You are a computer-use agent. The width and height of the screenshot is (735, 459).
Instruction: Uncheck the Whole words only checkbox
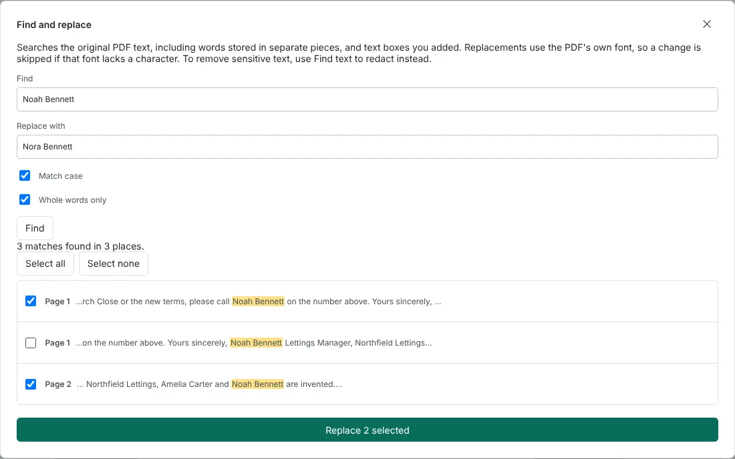(25, 199)
